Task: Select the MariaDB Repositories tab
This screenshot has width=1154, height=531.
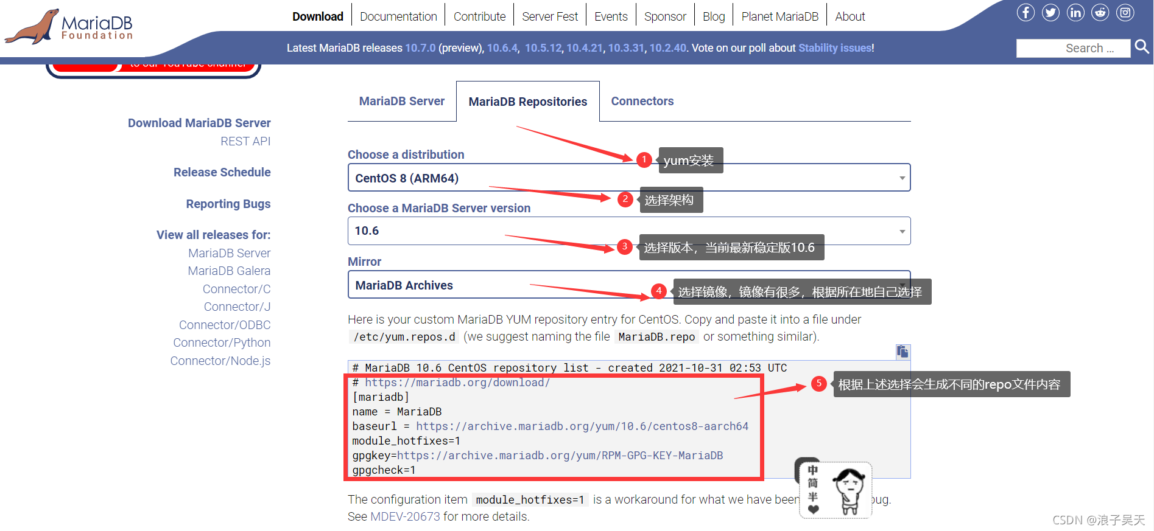Action: pos(528,102)
